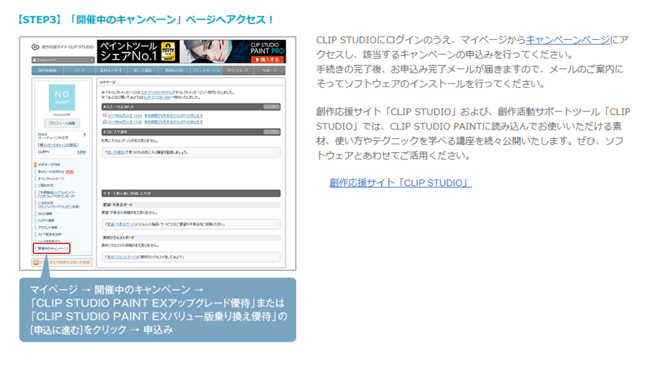Open the キャンペーンページ hyperlink
This screenshot has height=367, width=649.
tap(567, 40)
